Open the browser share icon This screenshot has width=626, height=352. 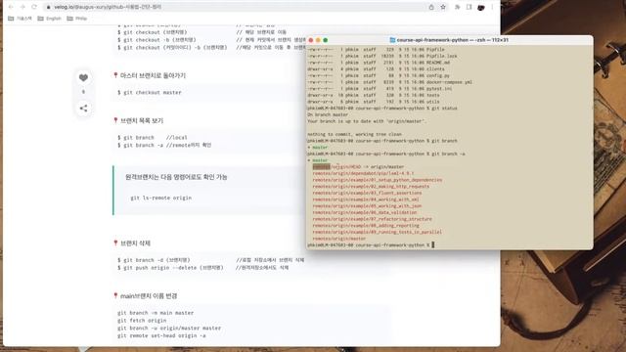coord(431,7)
